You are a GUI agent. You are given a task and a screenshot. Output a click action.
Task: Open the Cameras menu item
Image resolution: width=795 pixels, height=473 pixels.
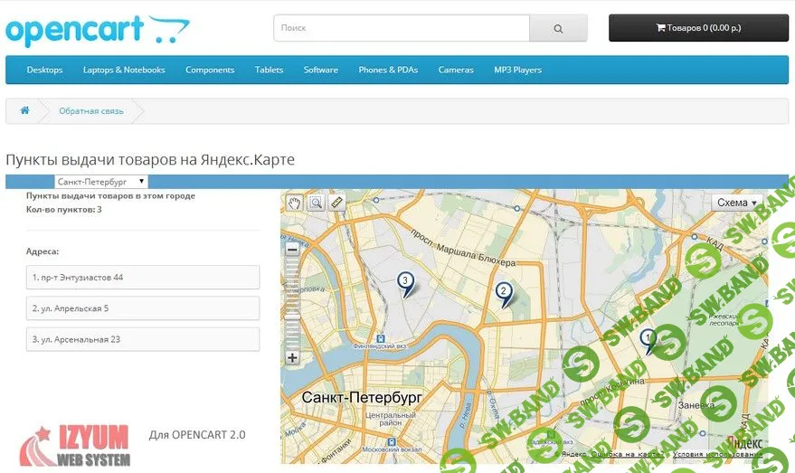pyautogui.click(x=456, y=70)
